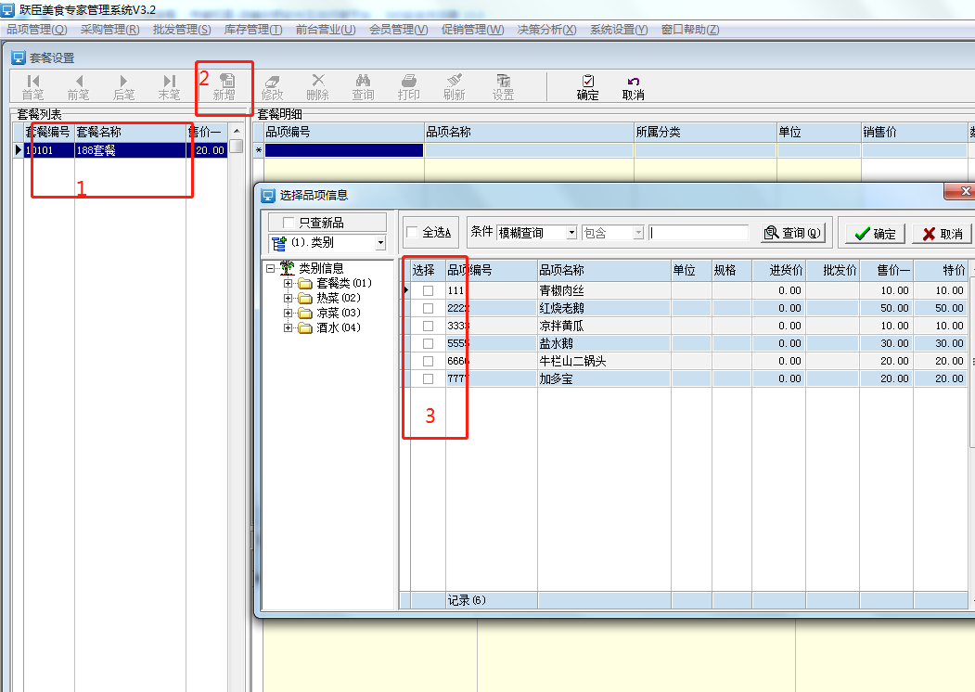
Task: Enable the 只查新品 checkbox
Action: (289, 223)
